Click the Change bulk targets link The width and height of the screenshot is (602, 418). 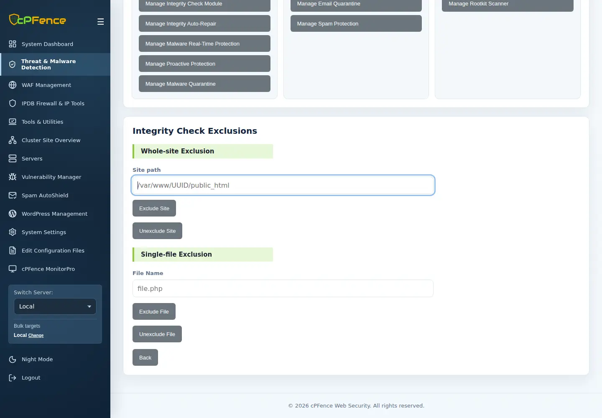point(36,335)
